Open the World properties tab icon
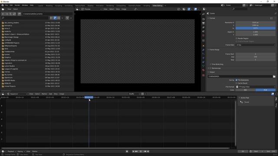Screen dimensions: 278x156 click(x=203, y=36)
